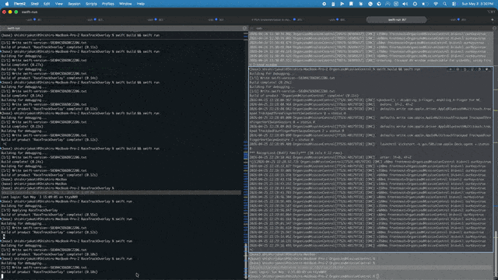Open the date and time clock
This screenshot has height=280, width=498.
pyautogui.click(x=478, y=4)
